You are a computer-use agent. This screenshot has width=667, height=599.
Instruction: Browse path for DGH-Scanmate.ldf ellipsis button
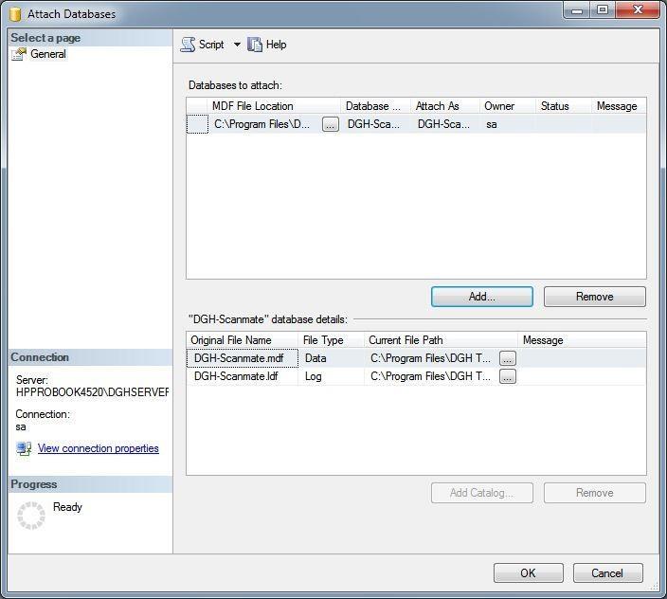click(x=508, y=376)
